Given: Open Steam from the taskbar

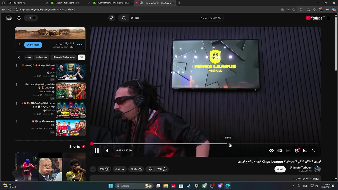Looking at the screenshot, I should pyautogui.click(x=189, y=186).
